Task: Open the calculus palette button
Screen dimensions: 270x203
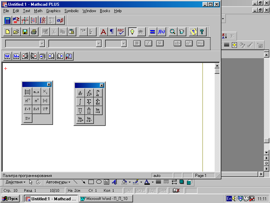Action: point(43,20)
